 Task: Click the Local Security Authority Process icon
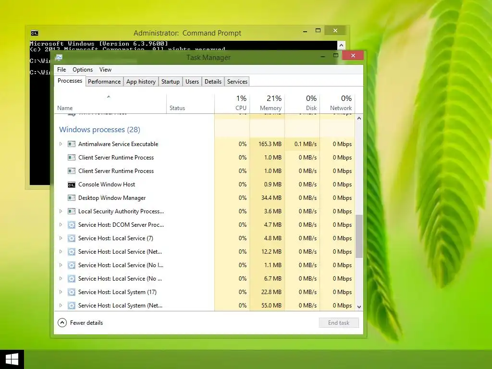[72, 211]
